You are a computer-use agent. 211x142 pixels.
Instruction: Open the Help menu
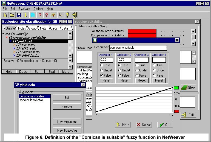[50, 9]
